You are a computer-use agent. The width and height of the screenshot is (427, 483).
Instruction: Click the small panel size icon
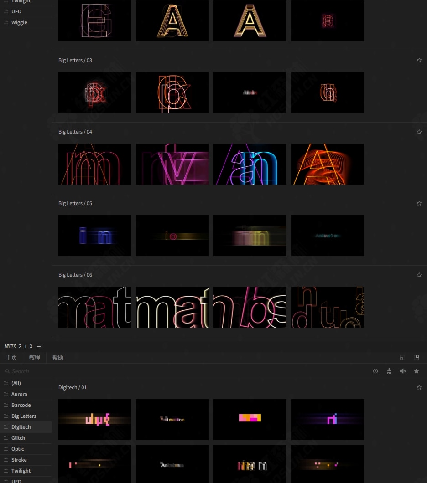[x=402, y=358]
